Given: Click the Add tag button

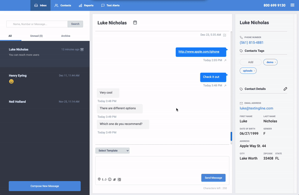Looking at the screenshot, I should 250,62.
